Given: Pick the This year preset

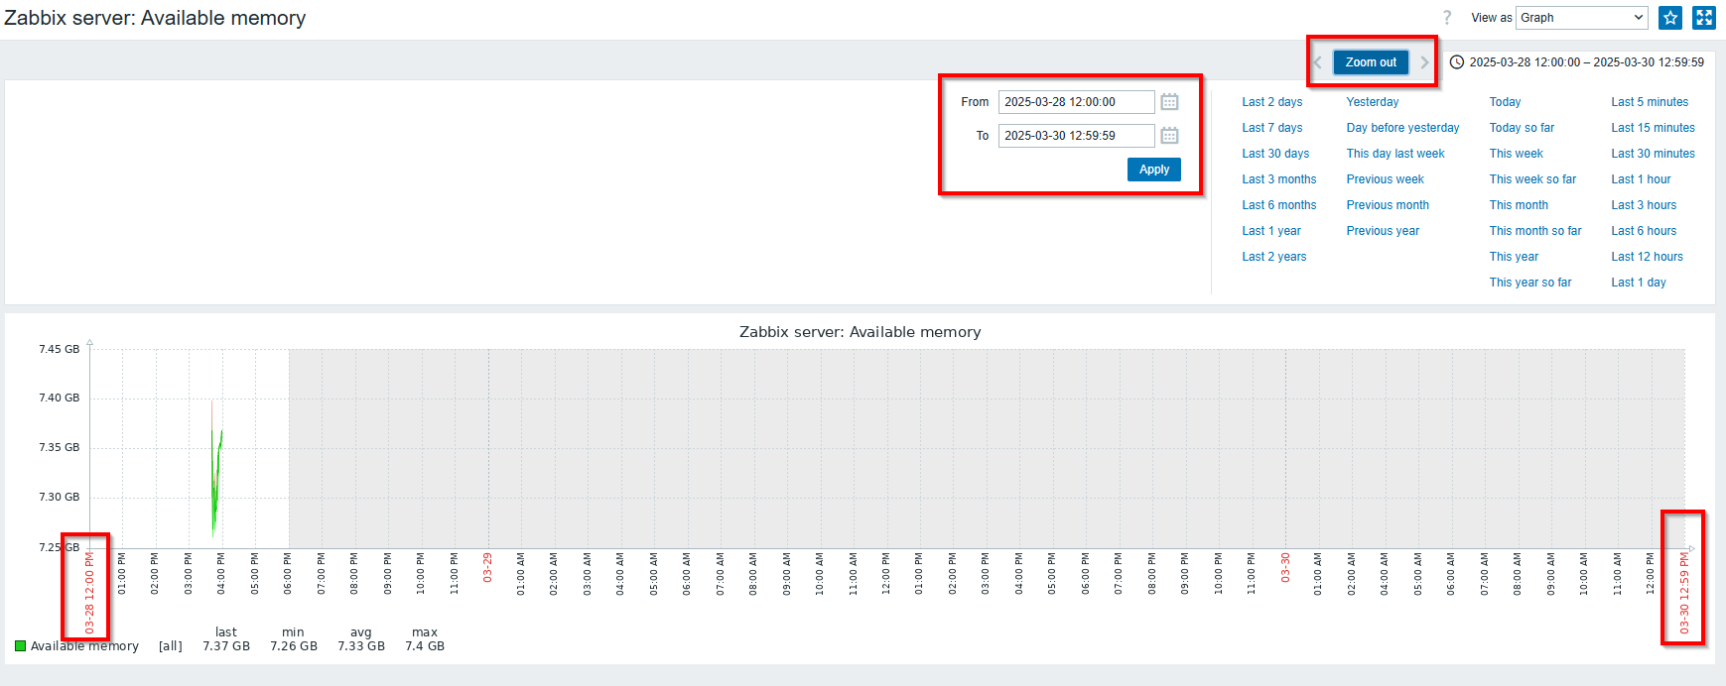Looking at the screenshot, I should 1514,257.
